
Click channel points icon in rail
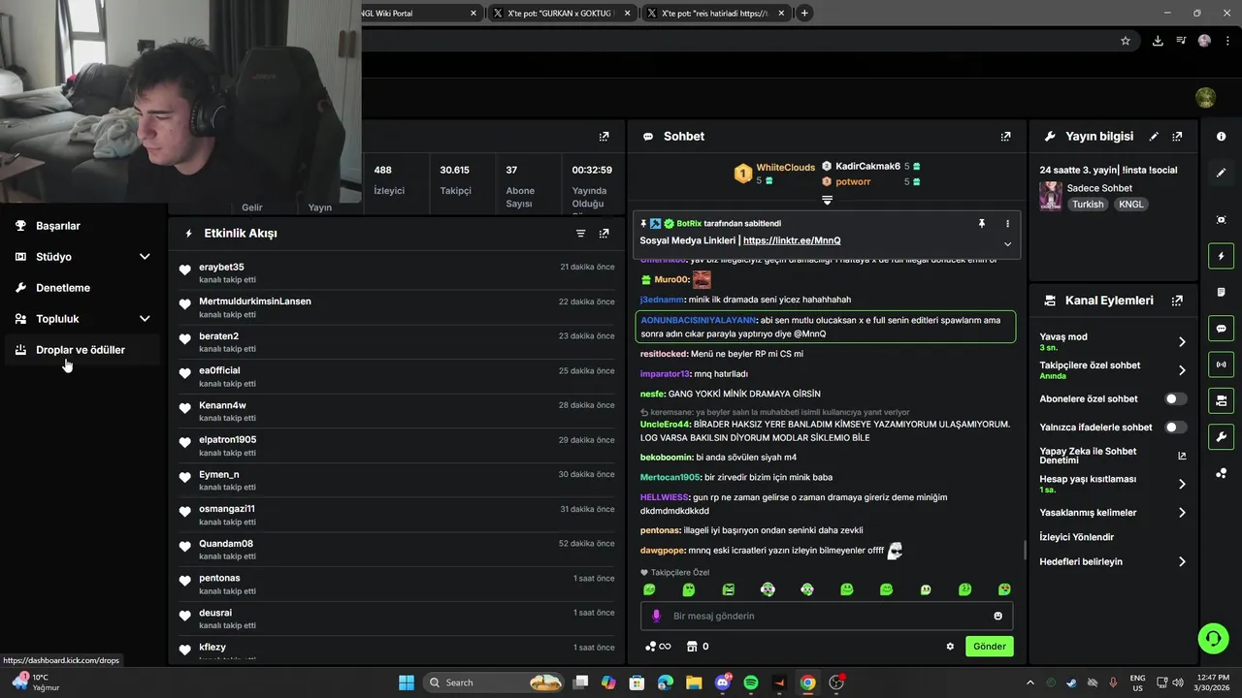(x=1221, y=473)
